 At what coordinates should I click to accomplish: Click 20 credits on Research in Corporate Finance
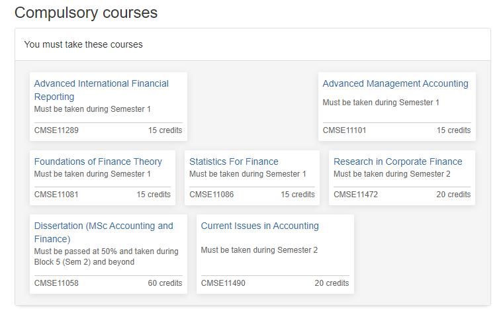pos(453,195)
